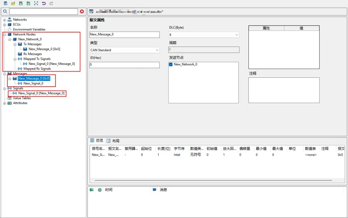Select Environment Variables in the tree
The width and height of the screenshot is (348, 218).
tap(29, 30)
